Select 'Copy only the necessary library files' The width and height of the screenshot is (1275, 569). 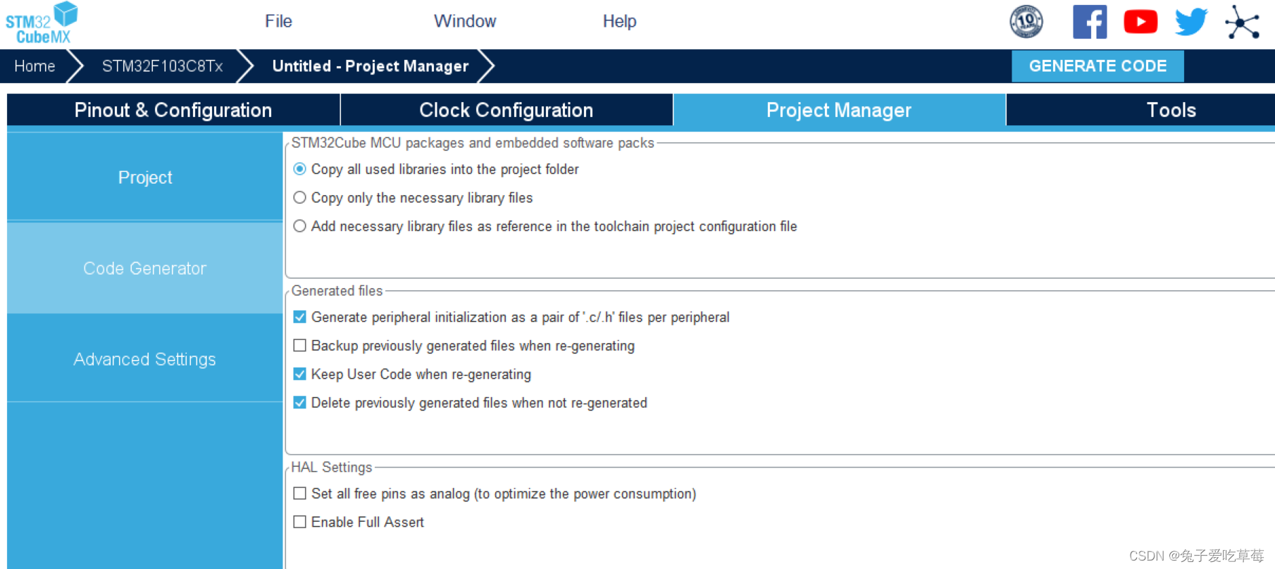pos(300,198)
